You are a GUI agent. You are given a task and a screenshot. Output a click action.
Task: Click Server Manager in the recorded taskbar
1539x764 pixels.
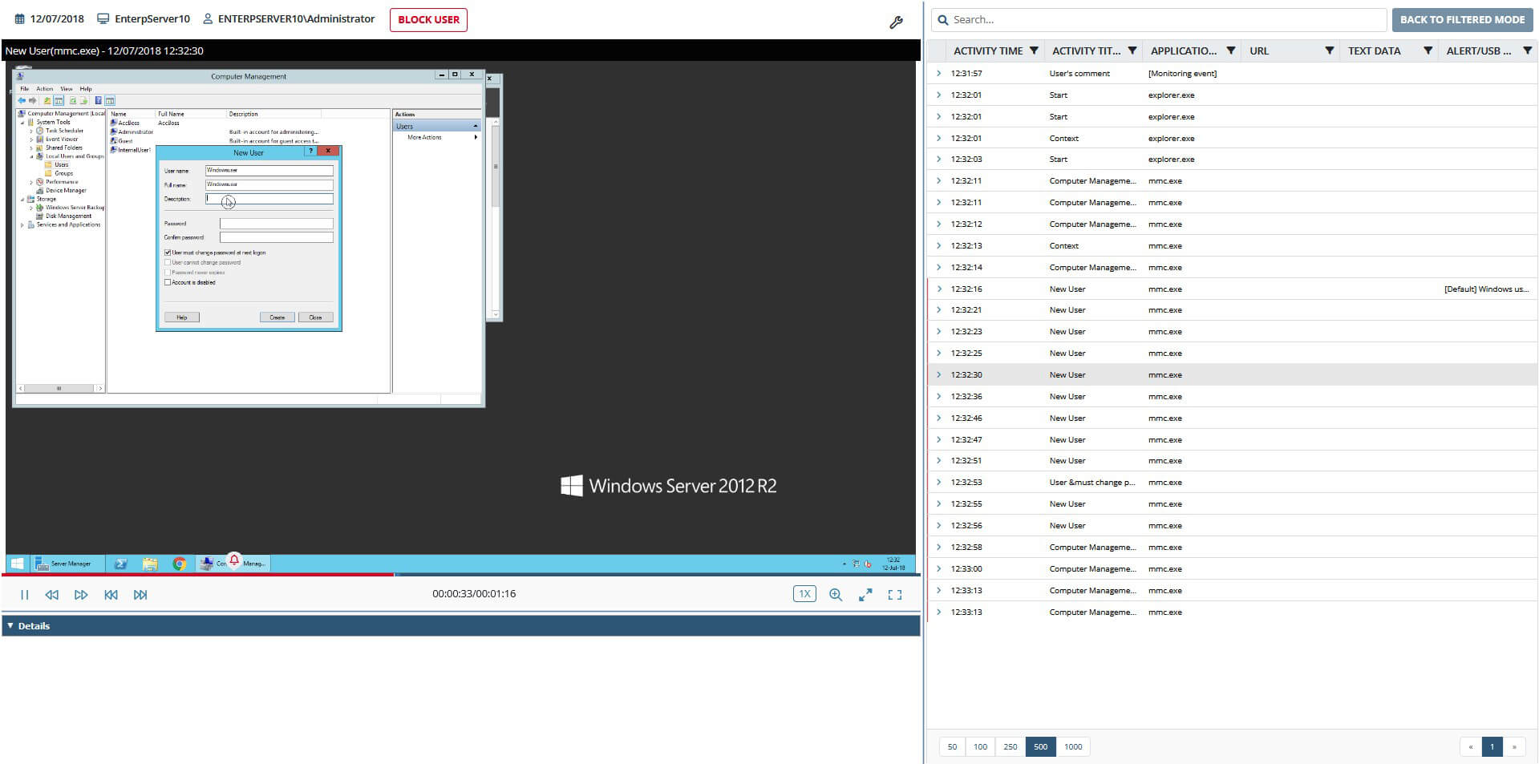click(67, 564)
